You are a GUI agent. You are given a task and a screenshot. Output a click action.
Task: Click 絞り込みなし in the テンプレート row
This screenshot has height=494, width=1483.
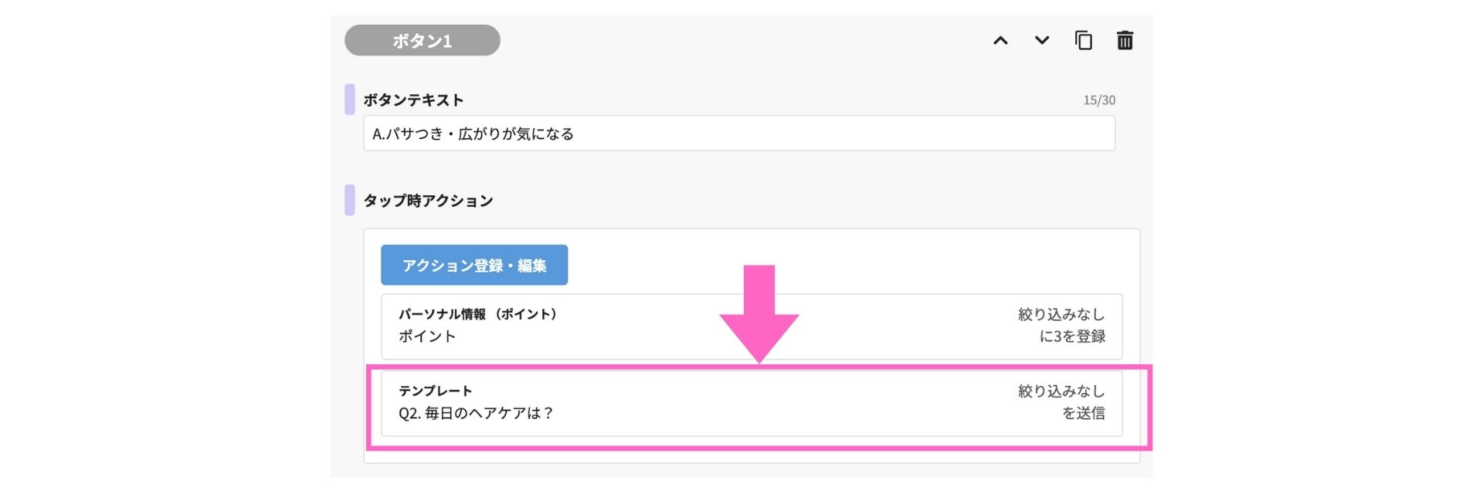[1061, 391]
